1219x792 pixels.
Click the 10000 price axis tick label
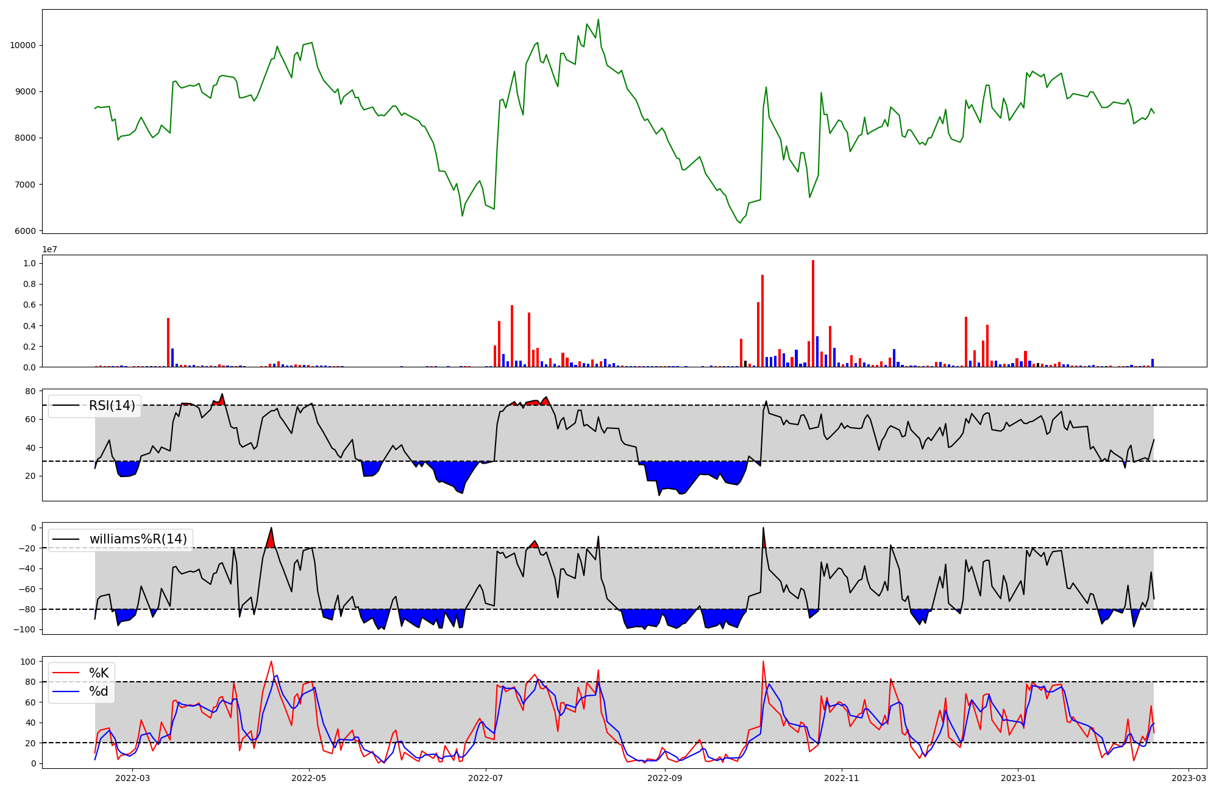23,46
